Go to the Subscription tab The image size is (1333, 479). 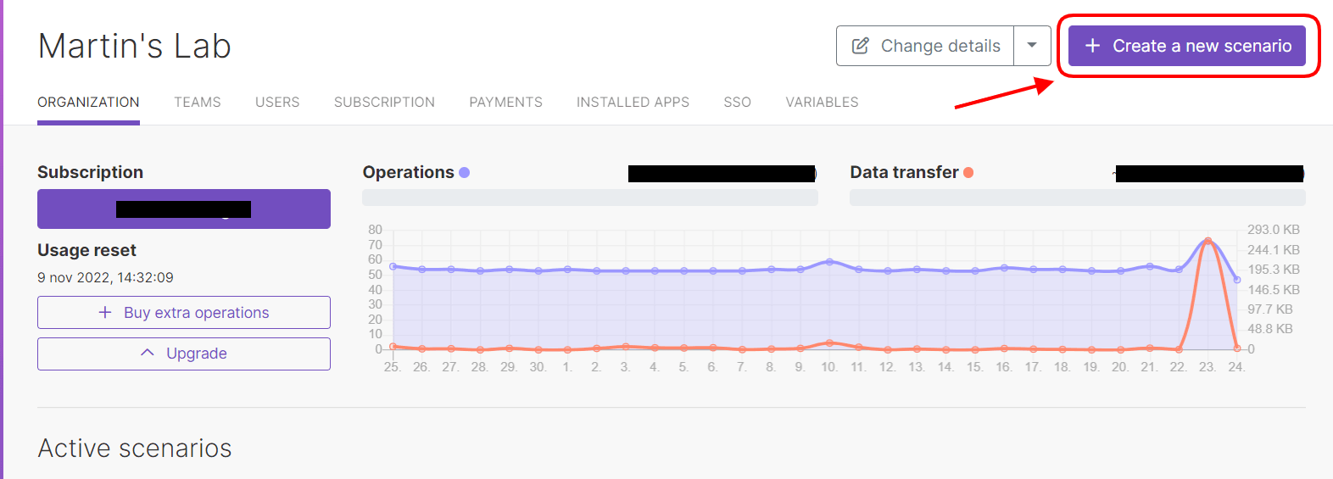click(x=384, y=102)
